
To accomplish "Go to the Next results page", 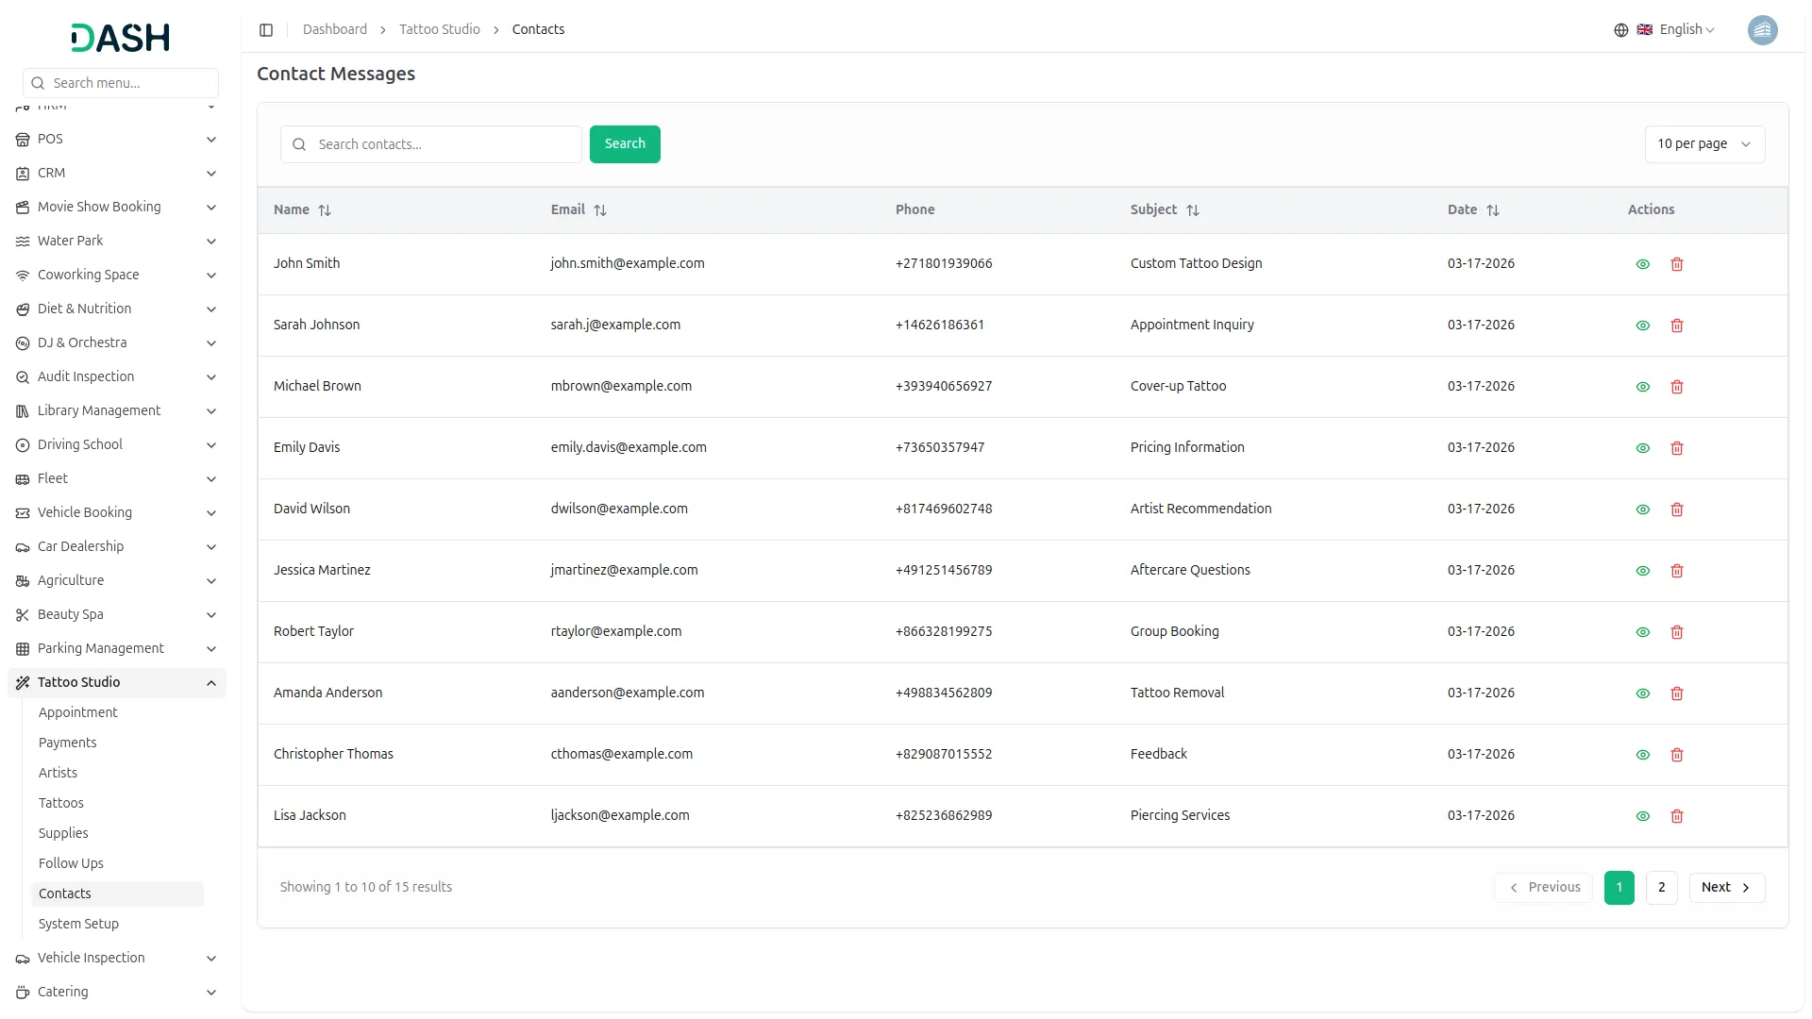I will (x=1726, y=887).
